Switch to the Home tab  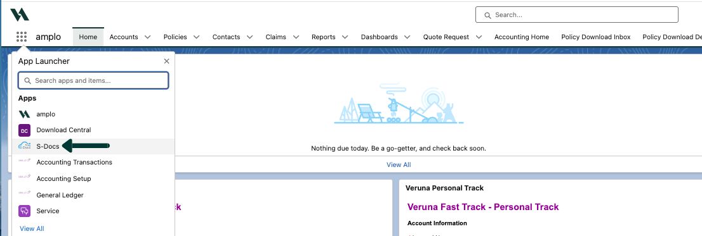88,37
